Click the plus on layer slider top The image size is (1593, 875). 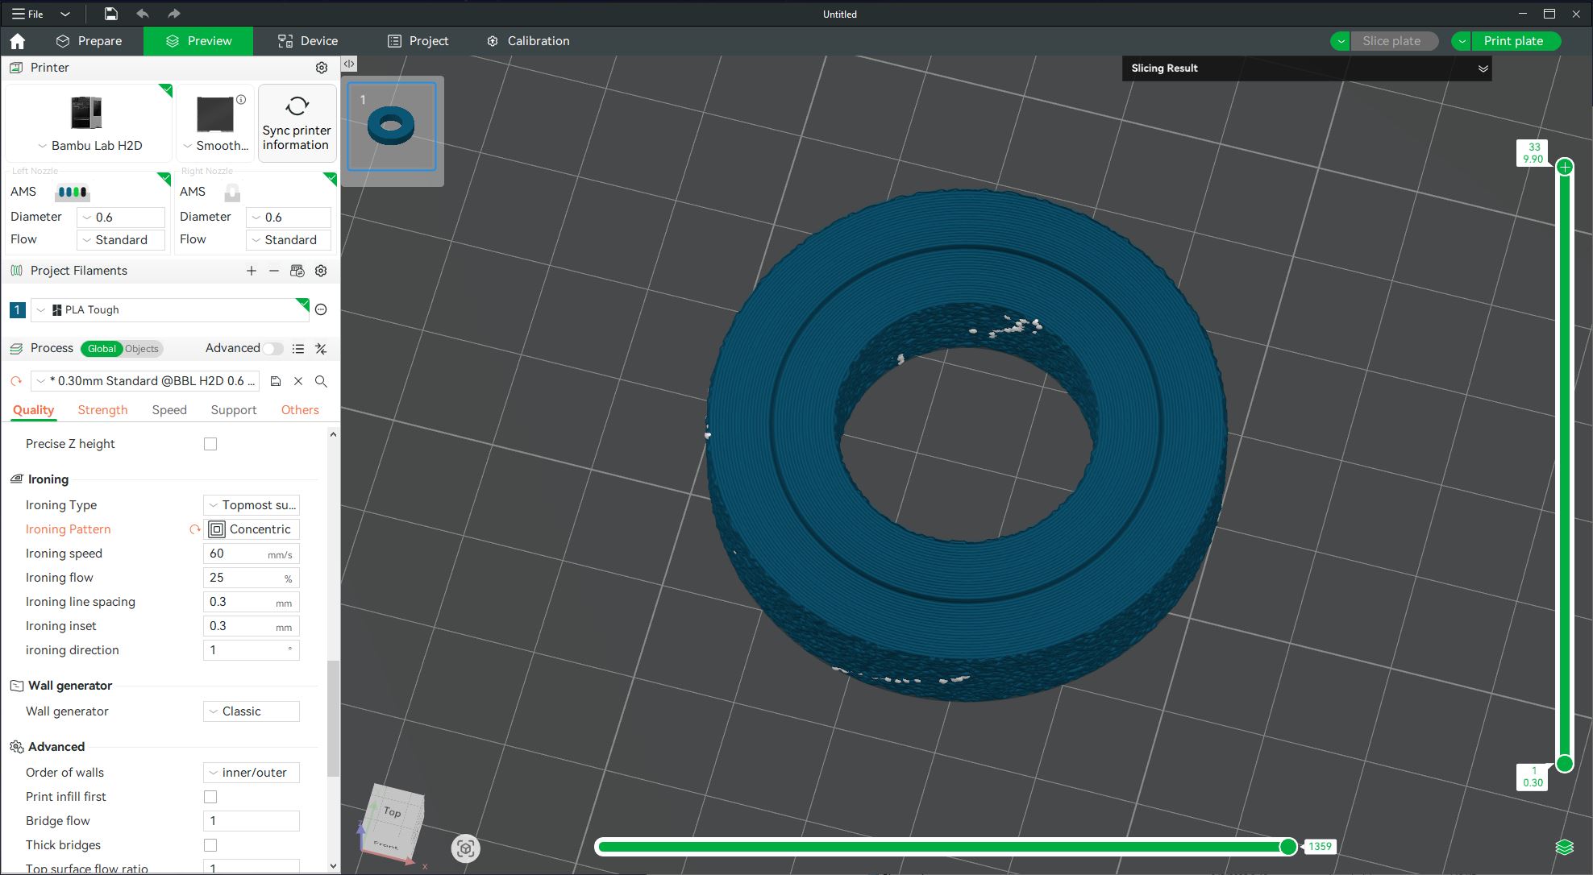(1565, 167)
